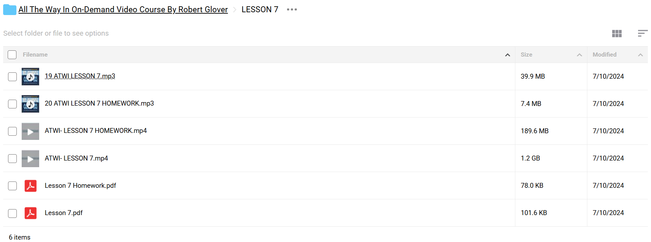Toggle the Size column sort arrow

579,55
